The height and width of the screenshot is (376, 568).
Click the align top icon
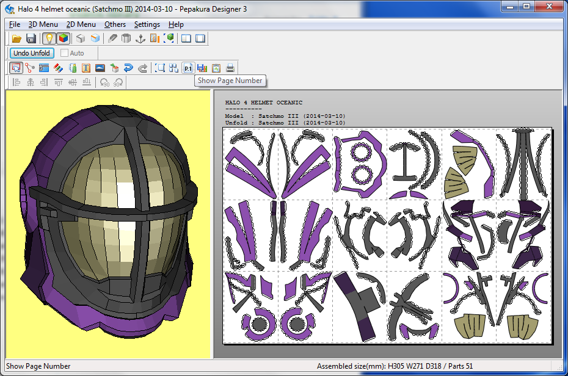pos(58,82)
